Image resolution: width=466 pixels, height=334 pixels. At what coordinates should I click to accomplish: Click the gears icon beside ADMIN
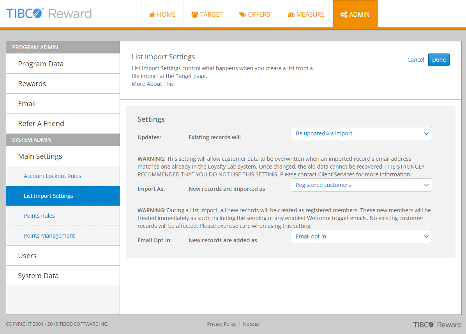click(x=344, y=15)
